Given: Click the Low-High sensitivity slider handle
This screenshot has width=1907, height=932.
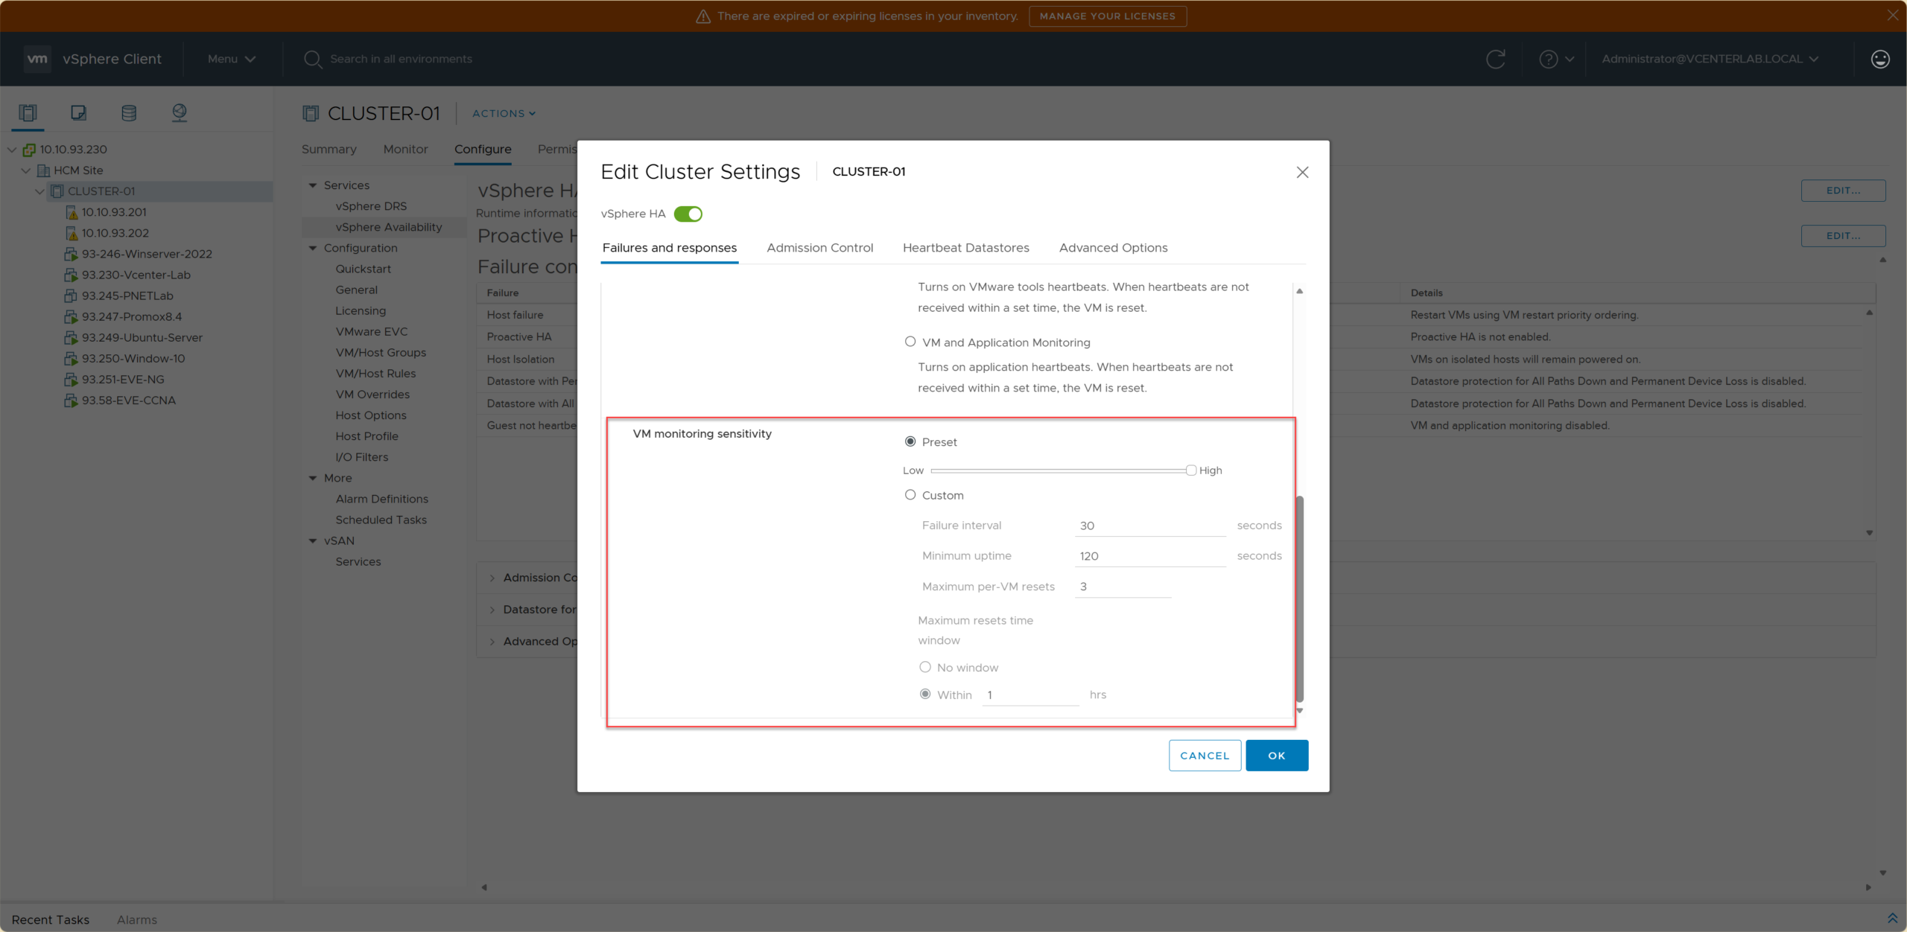Looking at the screenshot, I should [x=1190, y=470].
